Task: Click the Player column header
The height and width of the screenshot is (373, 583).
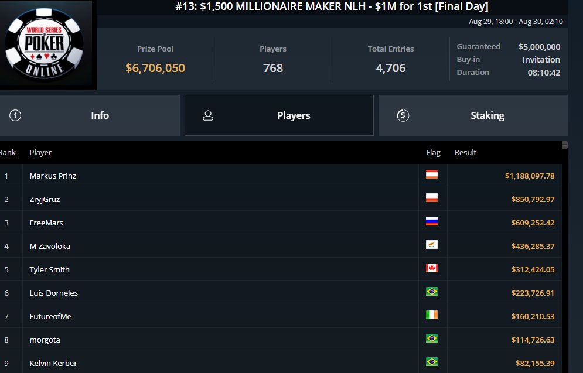Action: coord(40,152)
